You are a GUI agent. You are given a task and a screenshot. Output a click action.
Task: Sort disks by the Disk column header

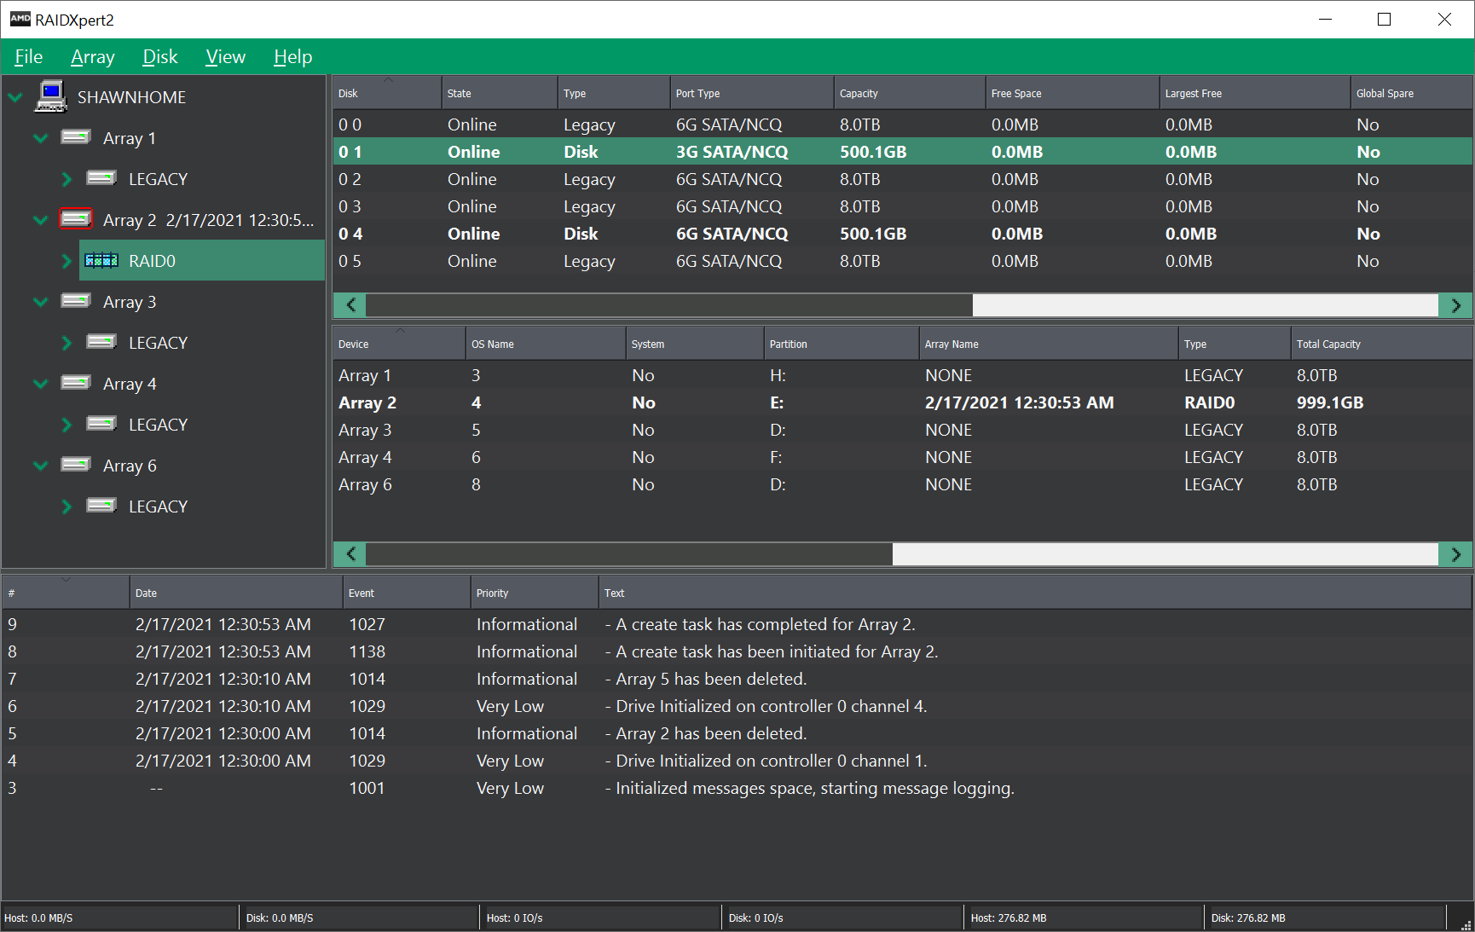point(387,93)
